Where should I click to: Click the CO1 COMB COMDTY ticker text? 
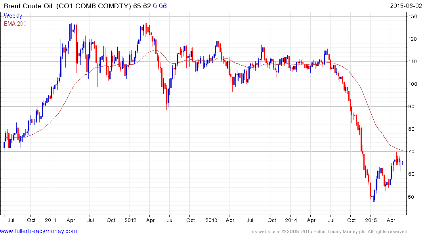(94, 6)
